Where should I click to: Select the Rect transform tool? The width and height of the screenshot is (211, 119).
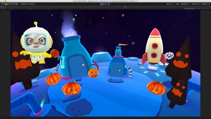(x=17, y=4)
